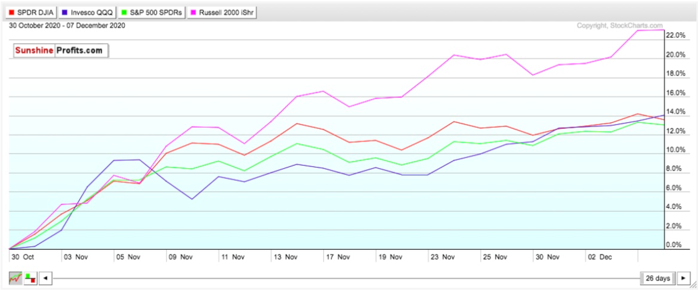This screenshot has width=698, height=291.
Task: Switch to the bar histogram chart icon
Action: pyautogui.click(x=30, y=278)
